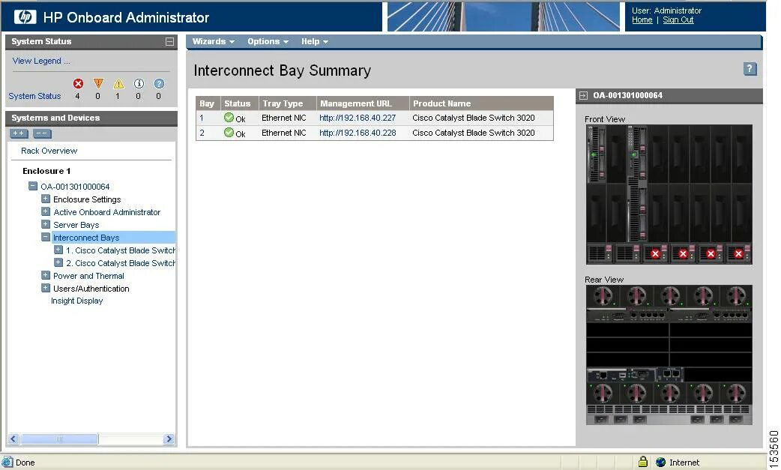Click System Status link

tap(34, 96)
